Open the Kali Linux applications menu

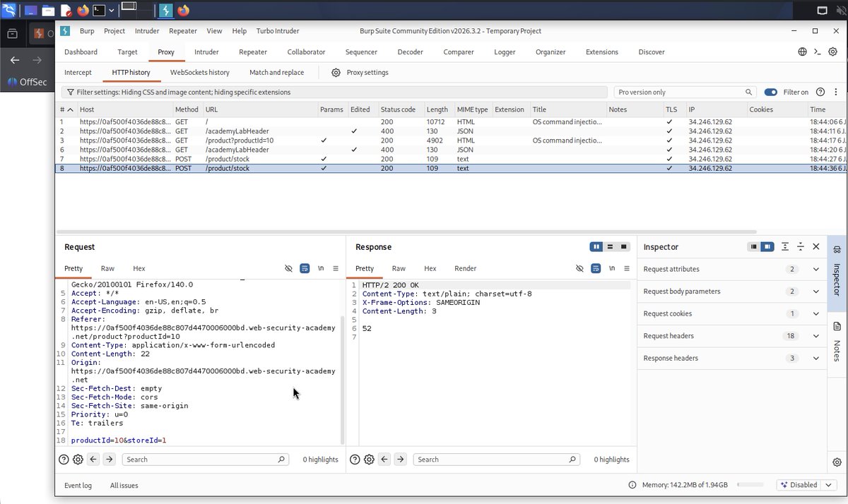8,10
